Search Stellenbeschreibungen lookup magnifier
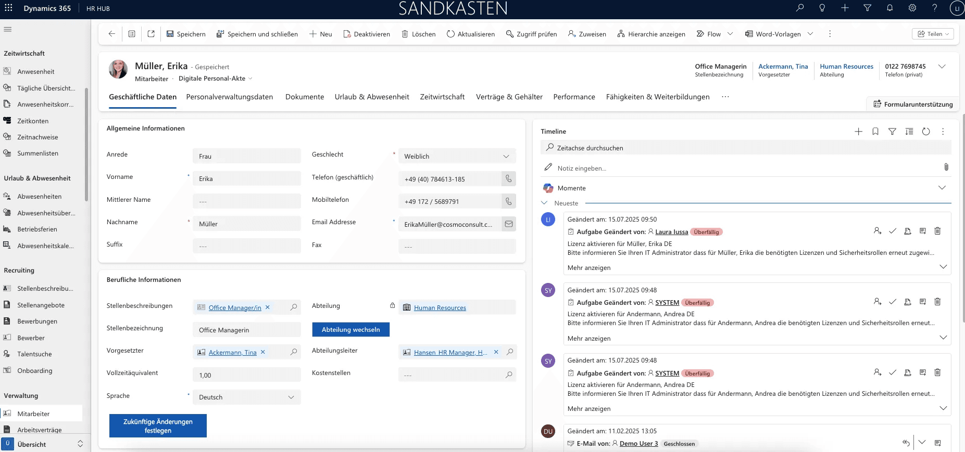965x452 pixels. point(294,307)
